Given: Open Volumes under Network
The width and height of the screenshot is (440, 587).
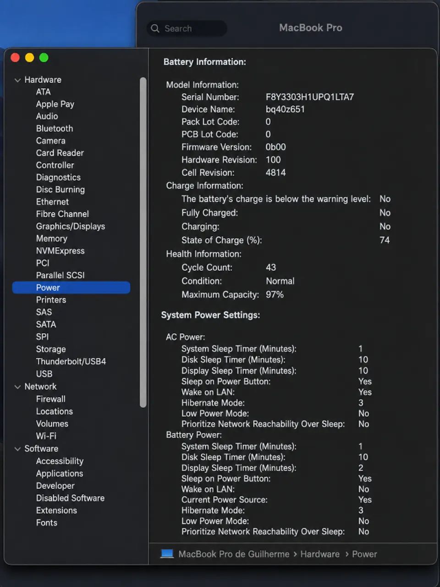Looking at the screenshot, I should pos(52,424).
